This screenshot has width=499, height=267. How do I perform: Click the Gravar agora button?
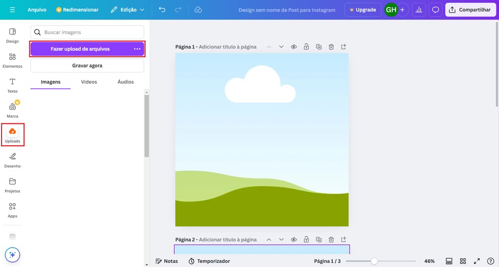[87, 65]
